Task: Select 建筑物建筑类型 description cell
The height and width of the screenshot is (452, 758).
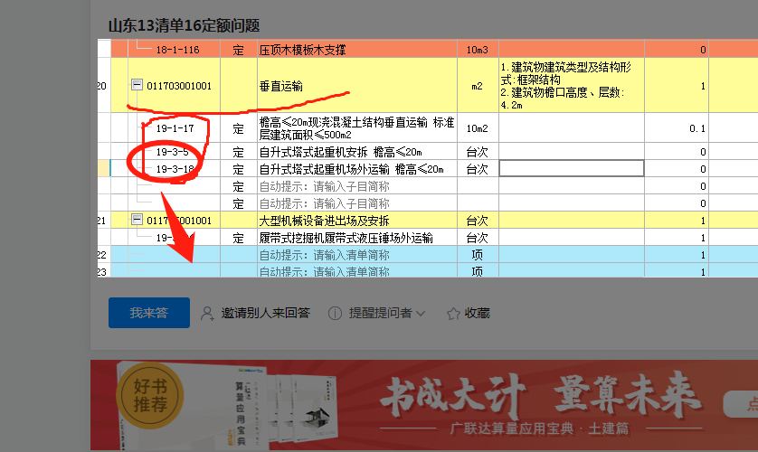Action: [x=572, y=86]
